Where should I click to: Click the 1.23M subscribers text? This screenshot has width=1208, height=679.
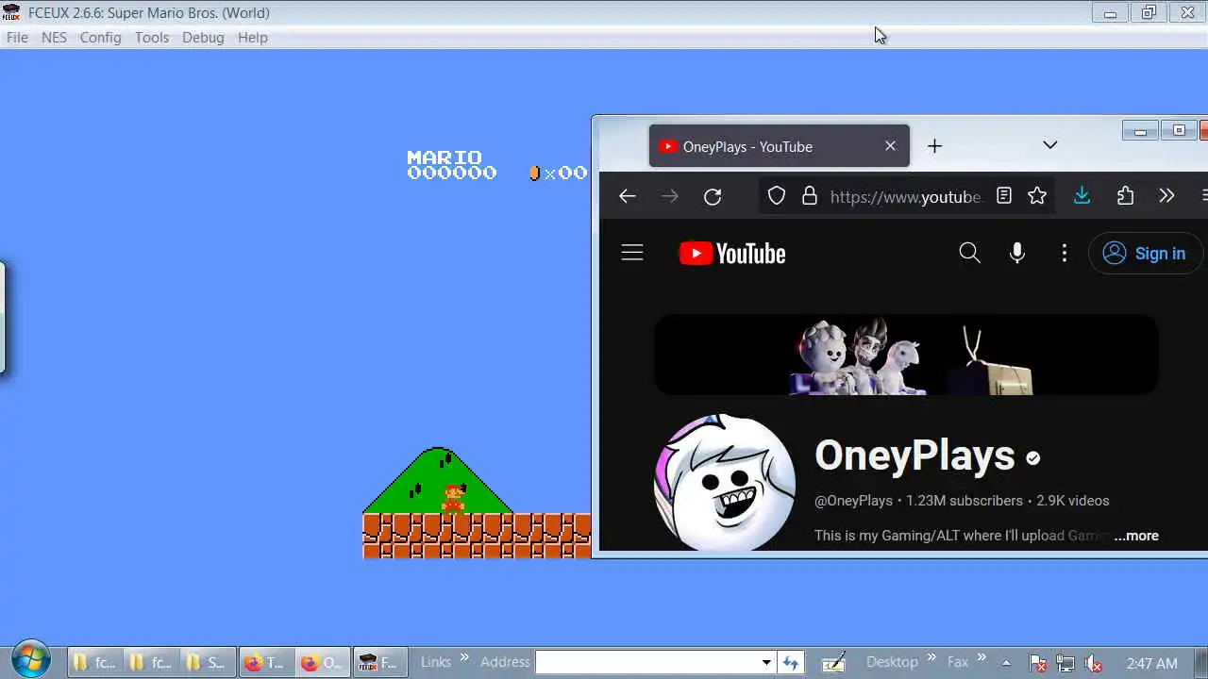coord(965,501)
